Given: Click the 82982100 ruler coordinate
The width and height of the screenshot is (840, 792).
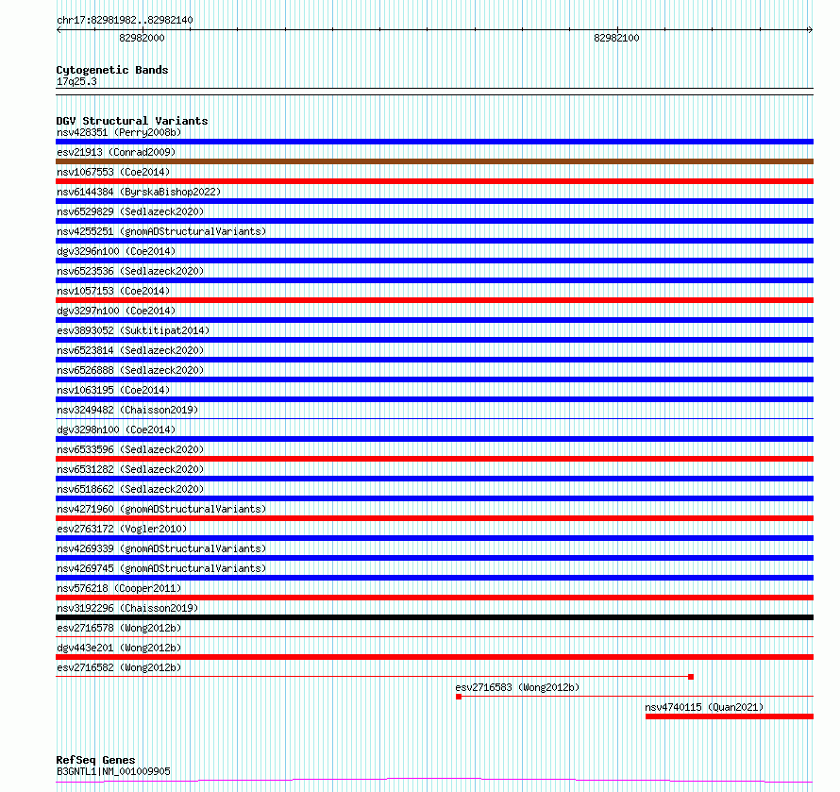Looking at the screenshot, I should (616, 38).
